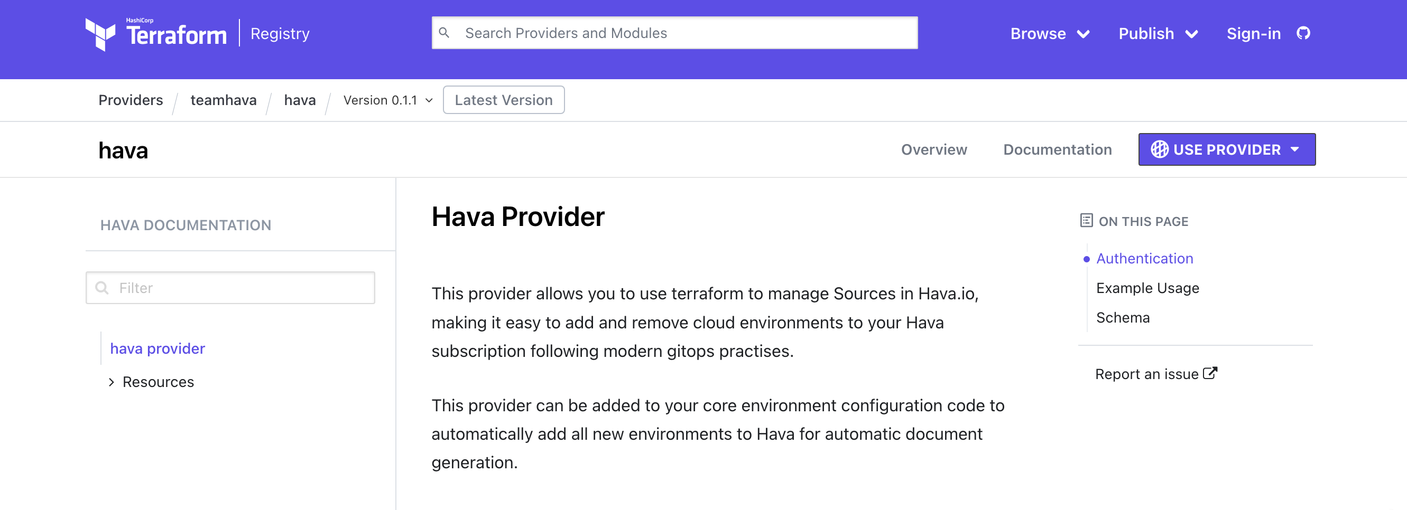Click the bullet marker next to Authentication
The width and height of the screenshot is (1407, 510).
click(x=1086, y=260)
